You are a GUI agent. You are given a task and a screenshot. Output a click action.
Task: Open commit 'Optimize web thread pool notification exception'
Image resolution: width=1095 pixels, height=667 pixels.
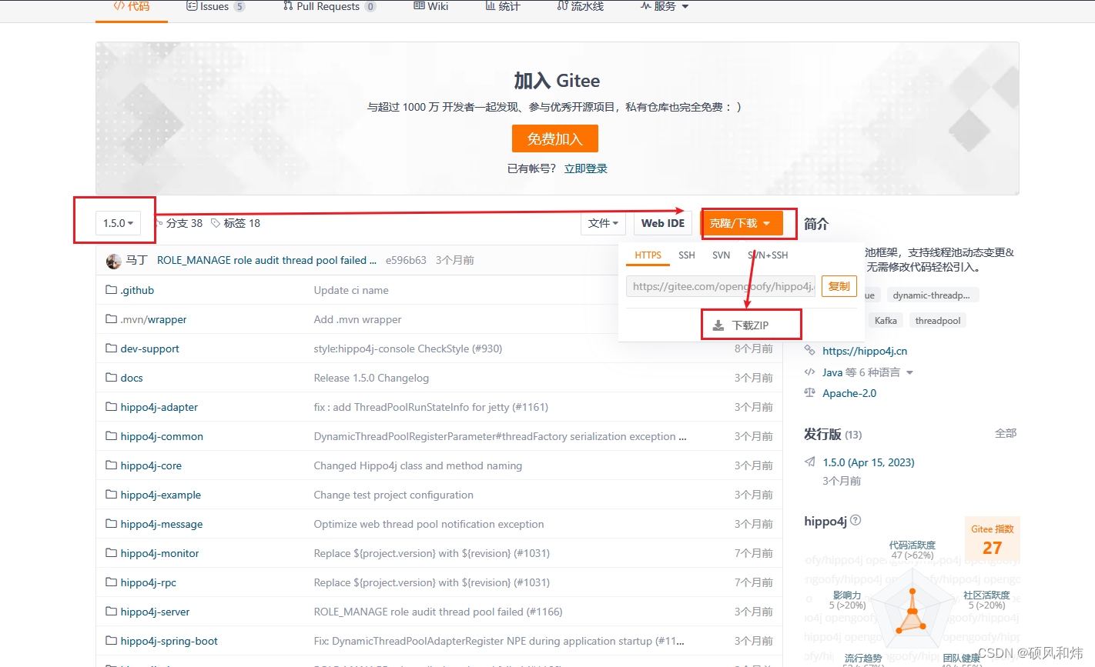click(x=429, y=524)
